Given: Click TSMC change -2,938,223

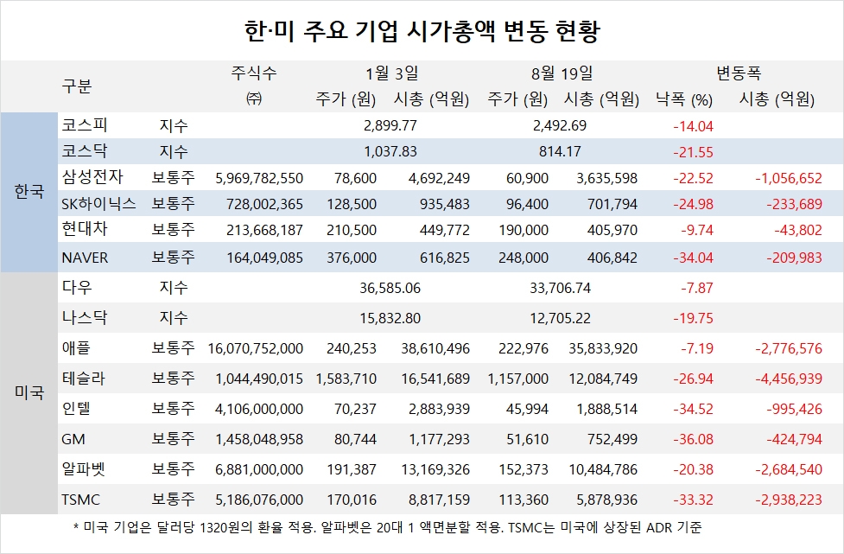Looking at the screenshot, I should pos(789,500).
